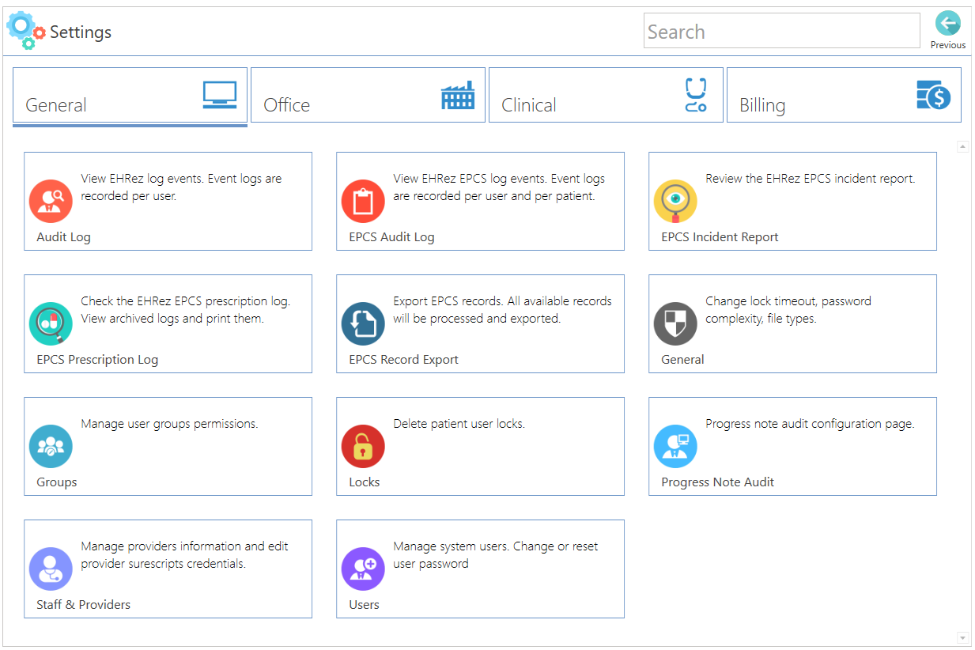Click the dollar icon on Billing tab
975x650 pixels.
click(934, 95)
